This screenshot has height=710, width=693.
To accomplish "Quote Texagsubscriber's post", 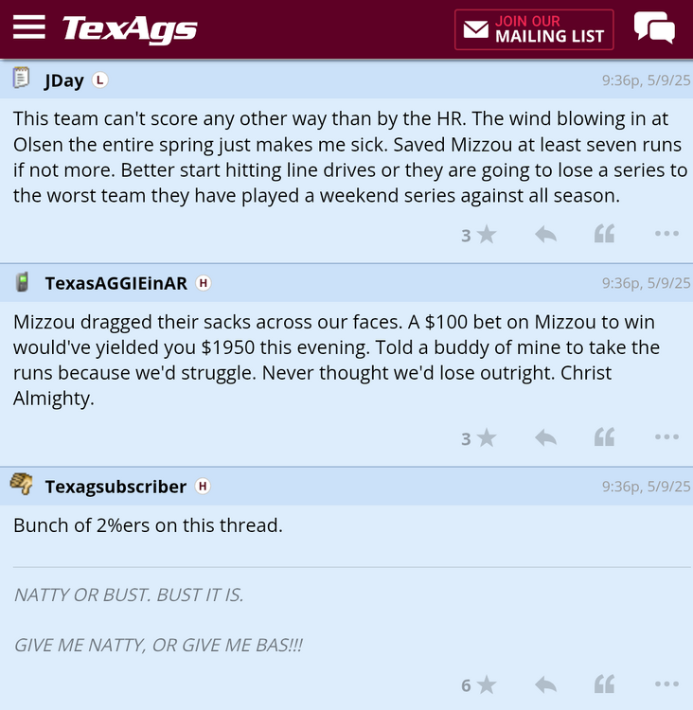I will (x=604, y=684).
